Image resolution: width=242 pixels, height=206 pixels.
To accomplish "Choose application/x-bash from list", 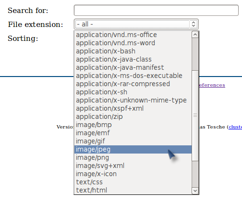I will (x=133, y=51).
